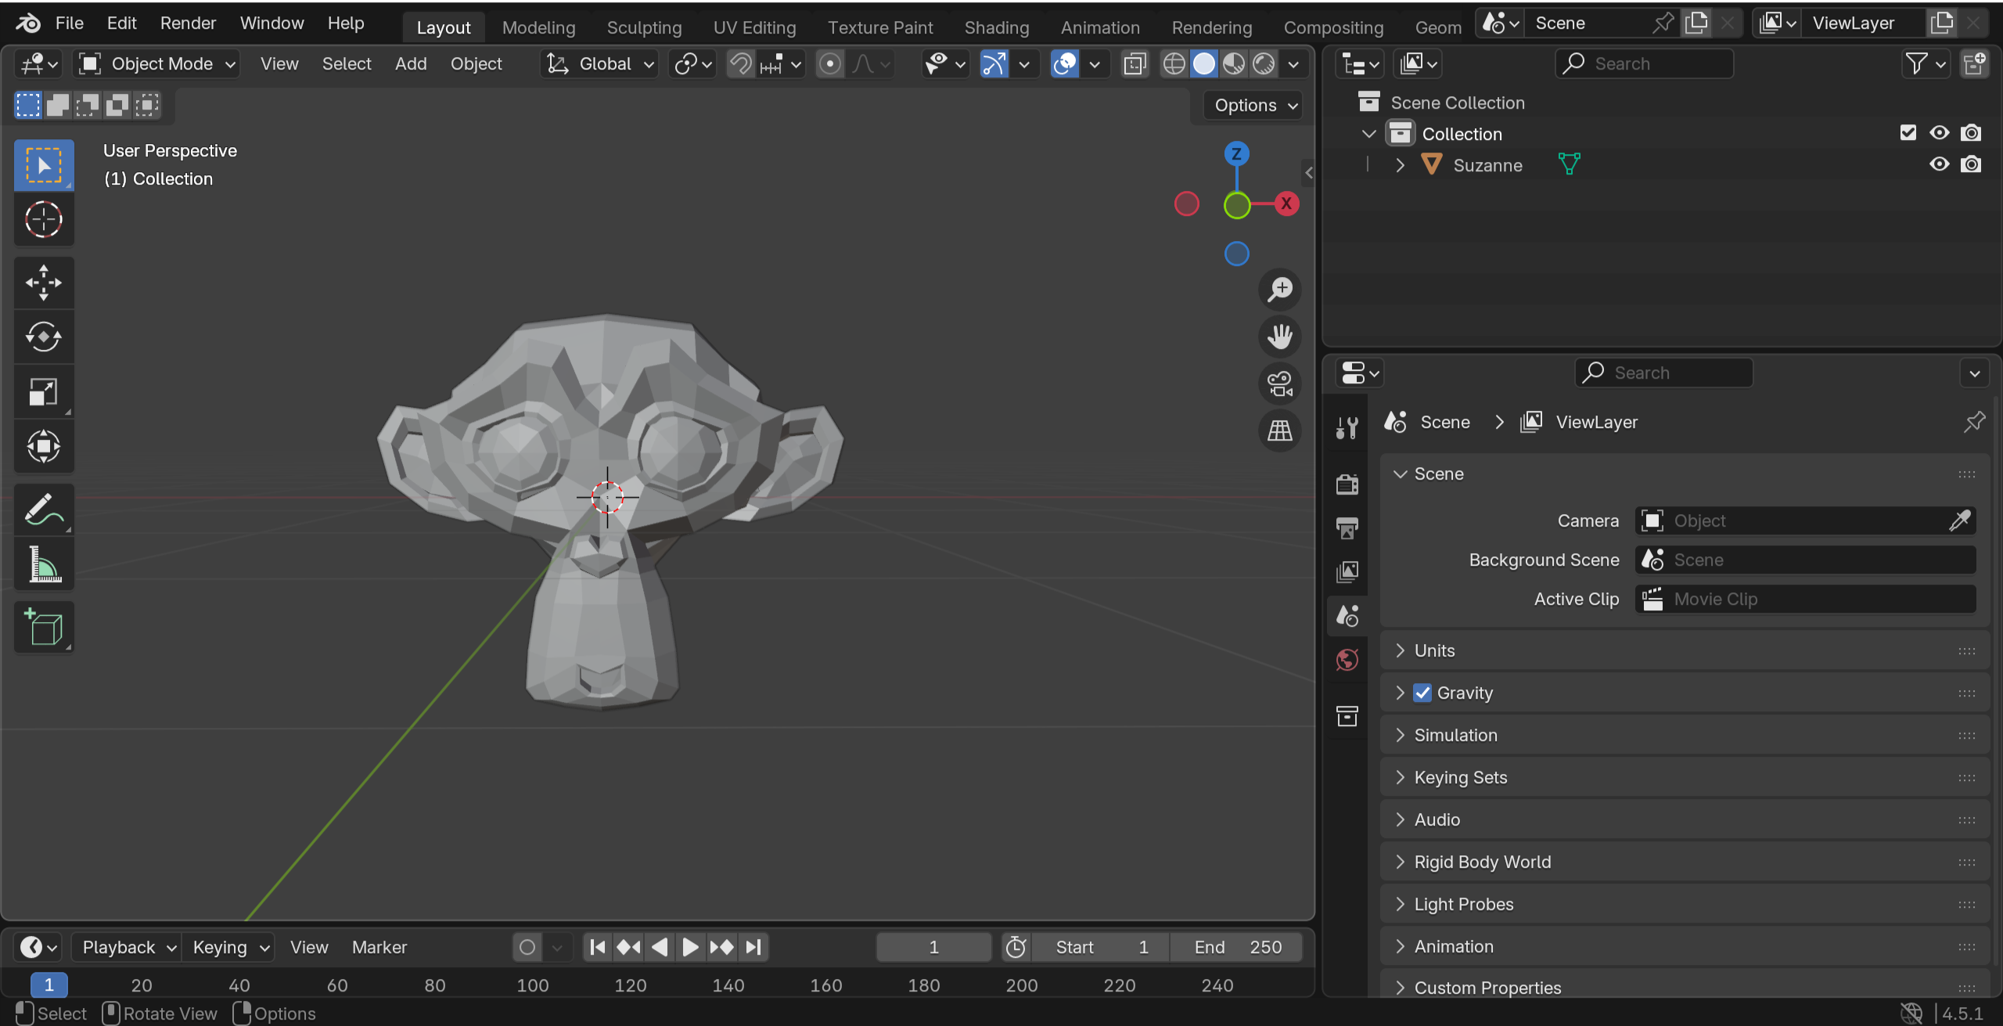Open the Render menu
The image size is (2003, 1026).
(188, 23)
